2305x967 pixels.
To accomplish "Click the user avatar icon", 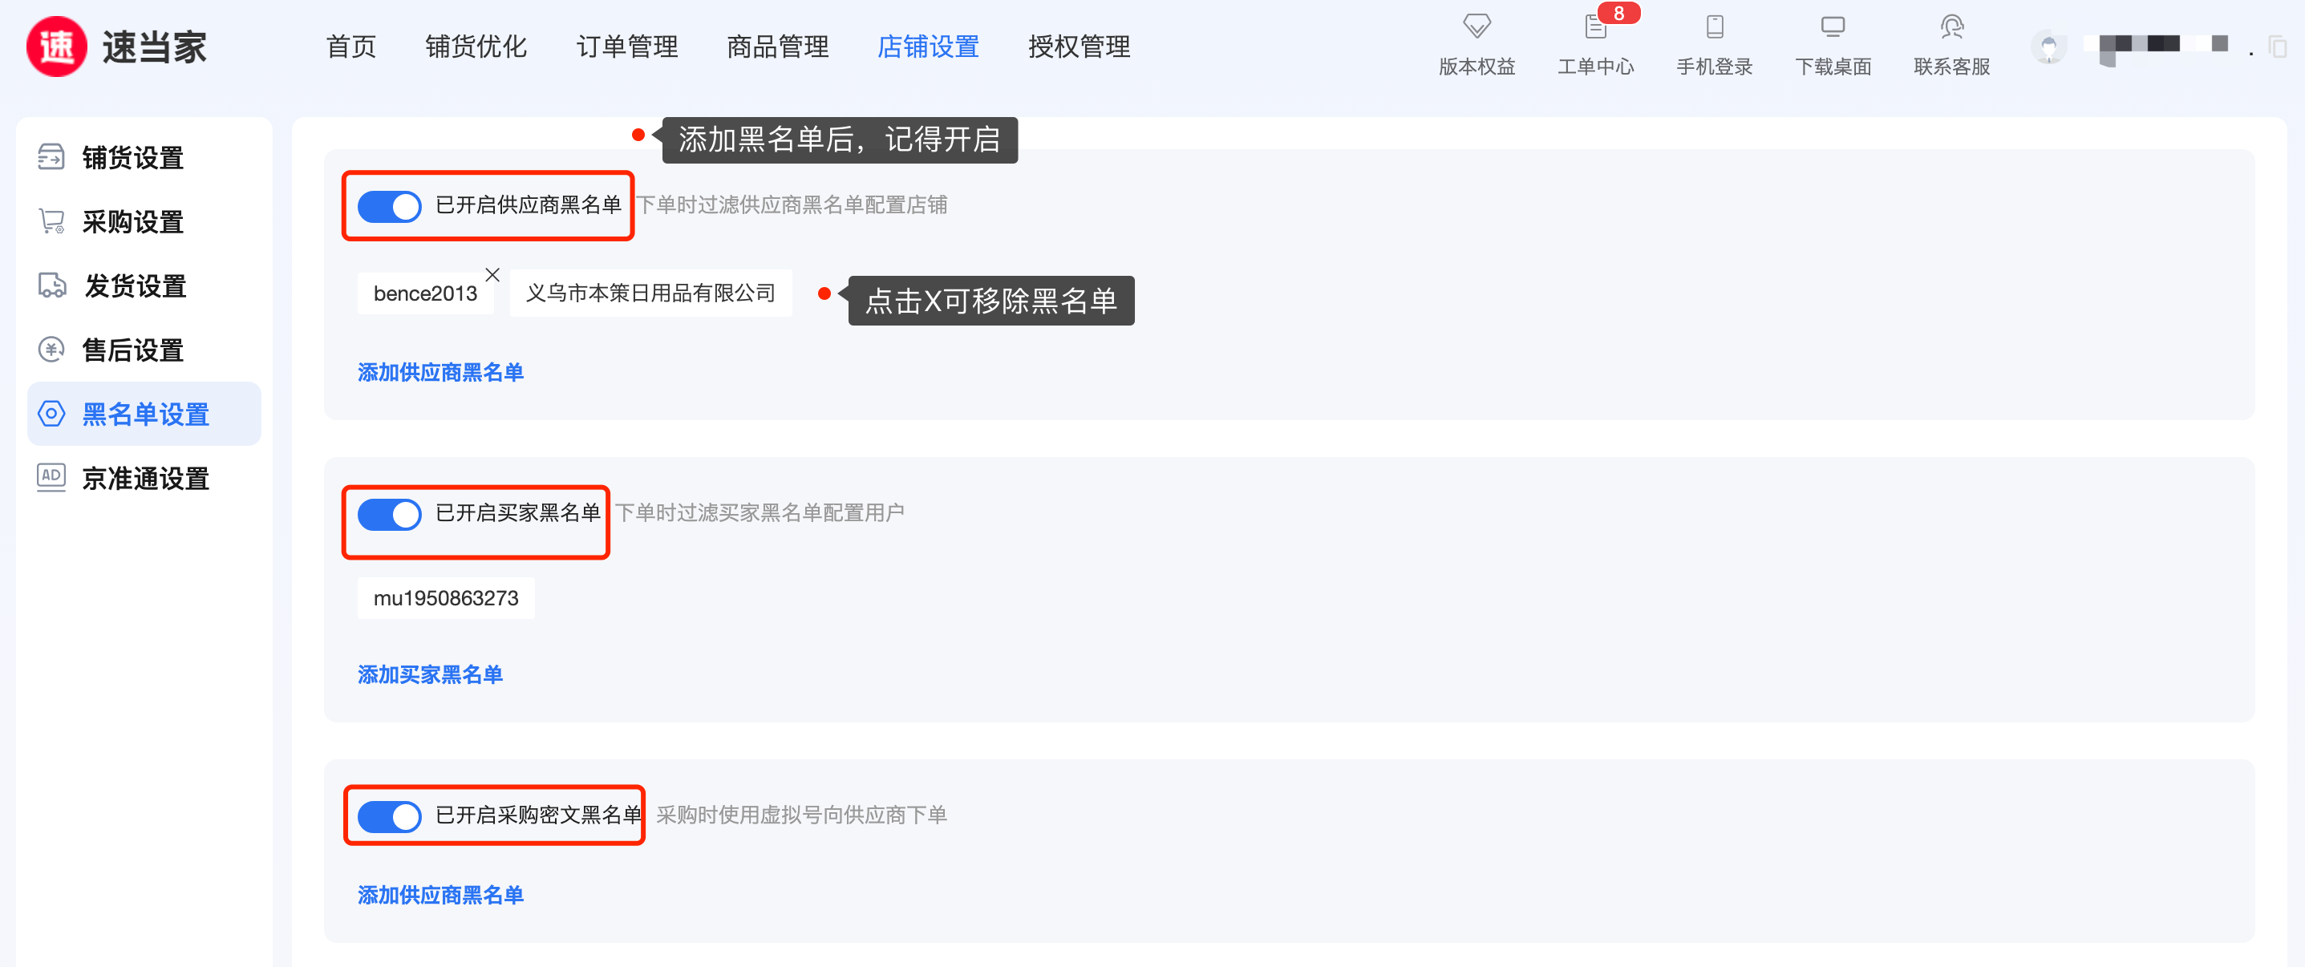I will pyautogui.click(x=2048, y=47).
